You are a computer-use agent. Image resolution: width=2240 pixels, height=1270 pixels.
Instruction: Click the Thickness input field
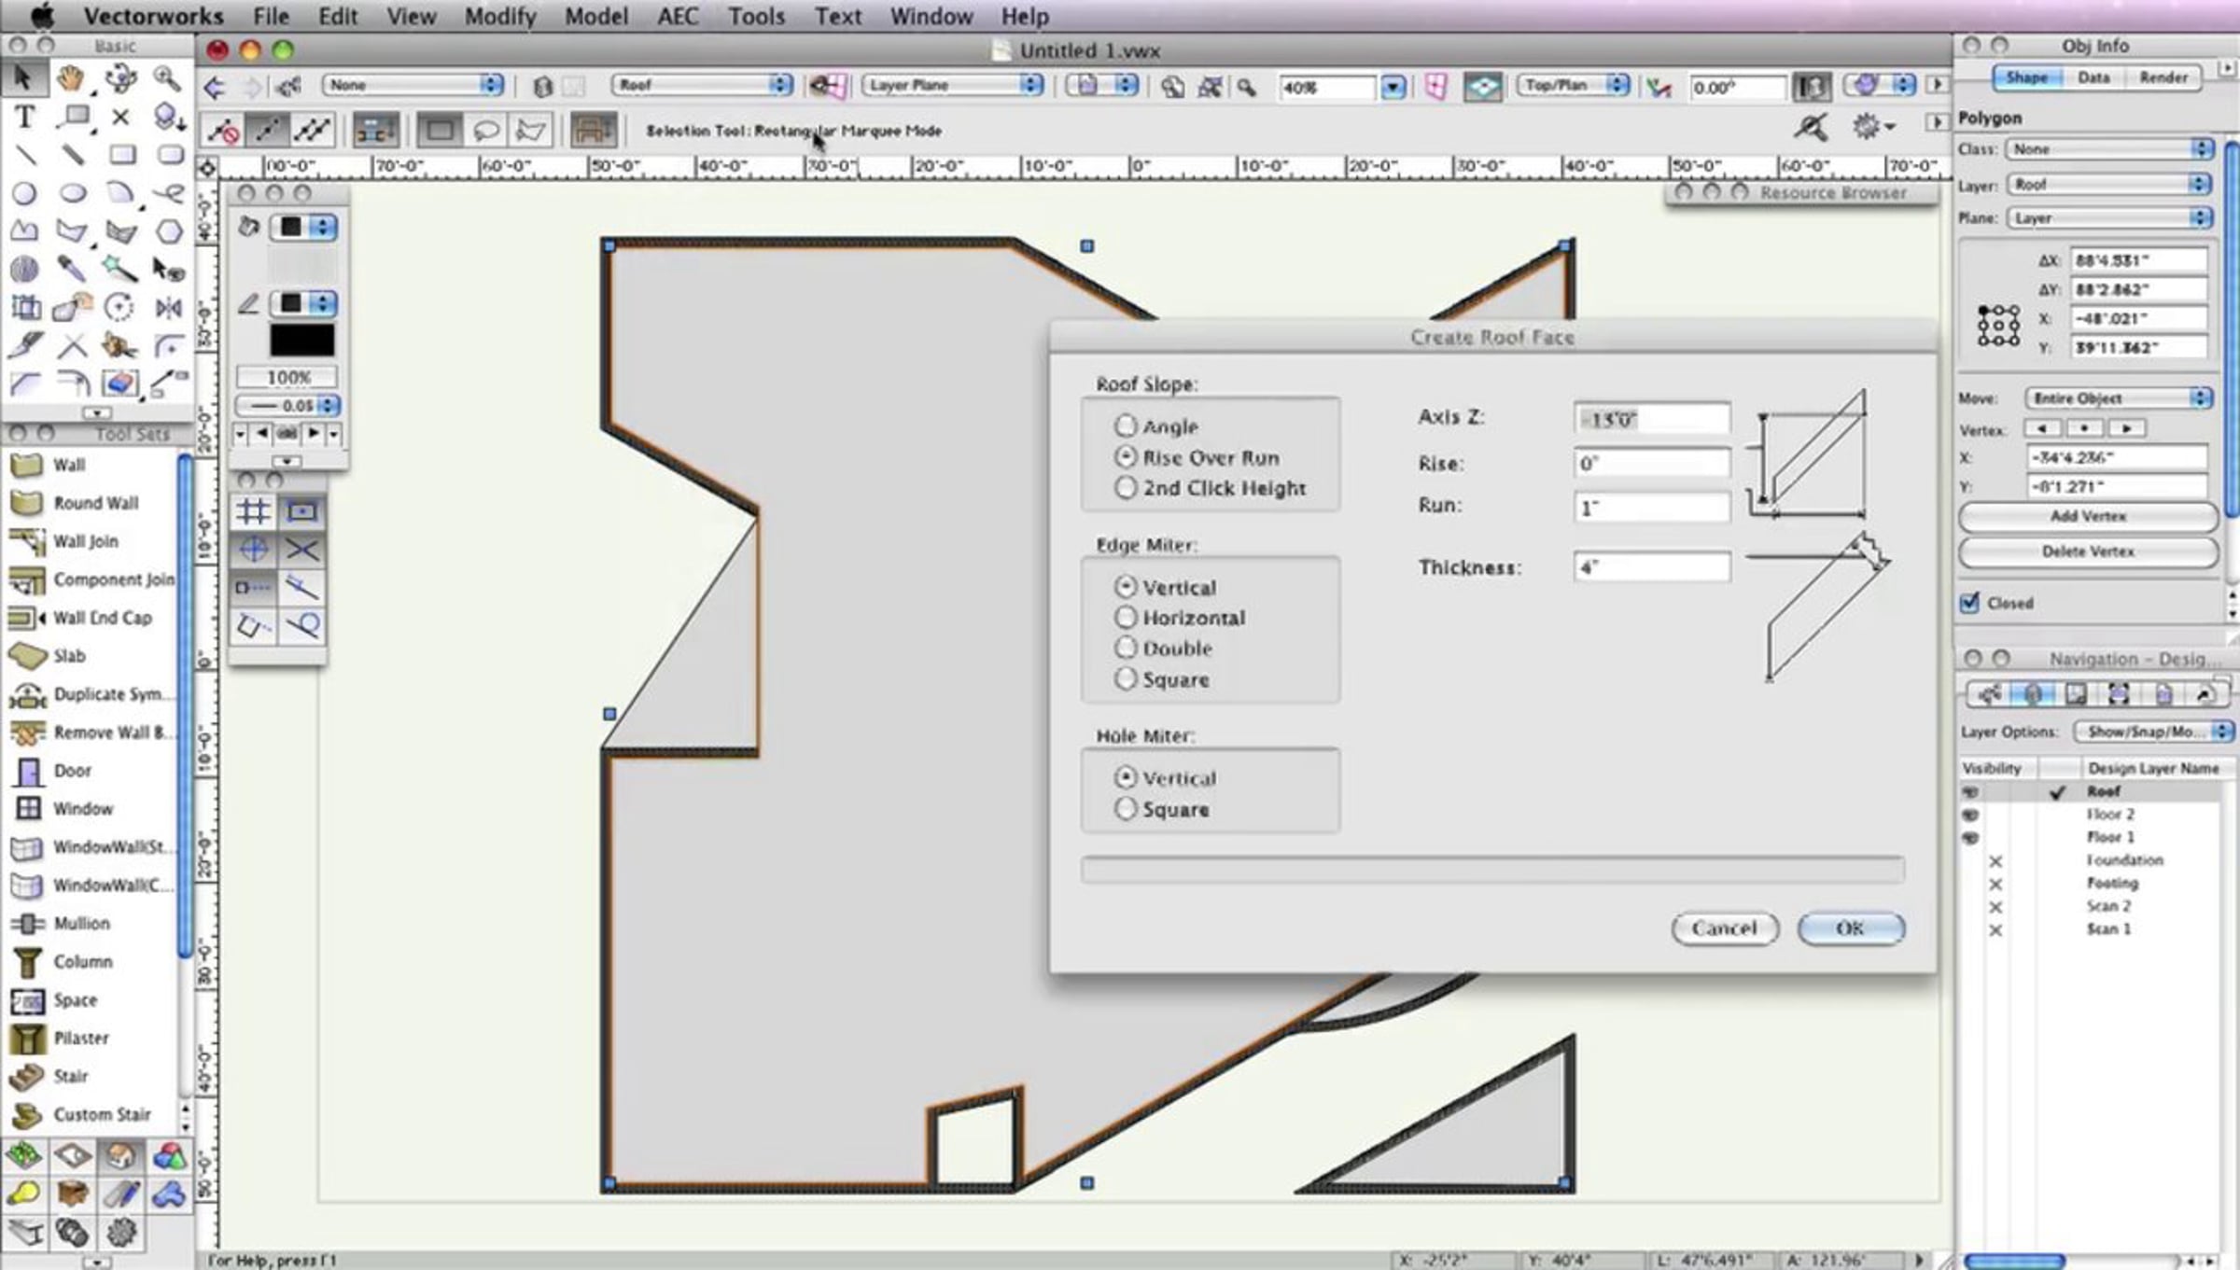click(1650, 567)
